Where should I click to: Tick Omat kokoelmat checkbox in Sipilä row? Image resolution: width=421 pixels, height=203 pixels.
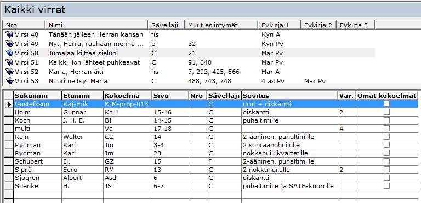coord(386,170)
